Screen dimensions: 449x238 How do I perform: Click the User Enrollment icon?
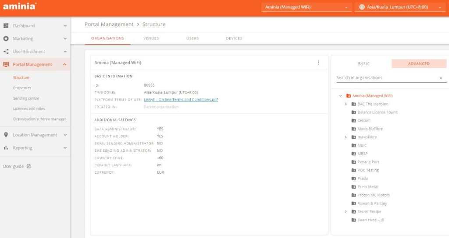click(6, 52)
